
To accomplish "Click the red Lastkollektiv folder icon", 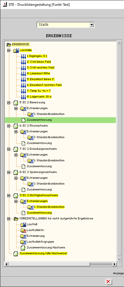I will [23, 230].
